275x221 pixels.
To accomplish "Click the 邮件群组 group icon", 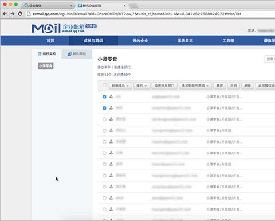I will 70,54.
